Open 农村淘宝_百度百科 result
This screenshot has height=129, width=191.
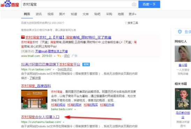[36, 86]
